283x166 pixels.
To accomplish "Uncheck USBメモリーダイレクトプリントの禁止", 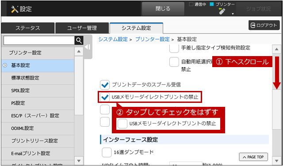I will click(105, 97).
